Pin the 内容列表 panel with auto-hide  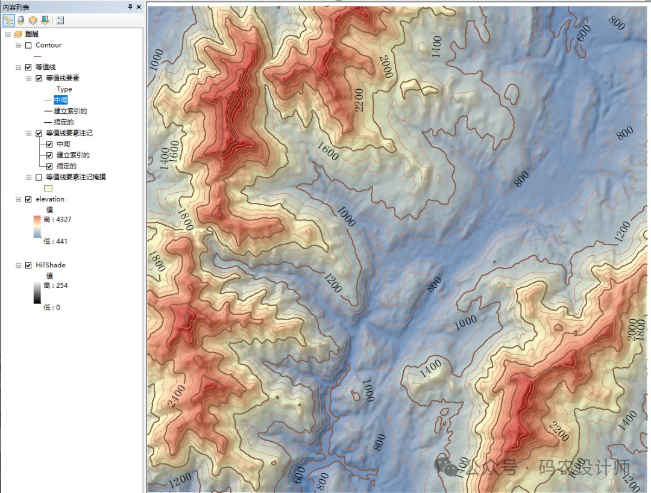point(130,7)
